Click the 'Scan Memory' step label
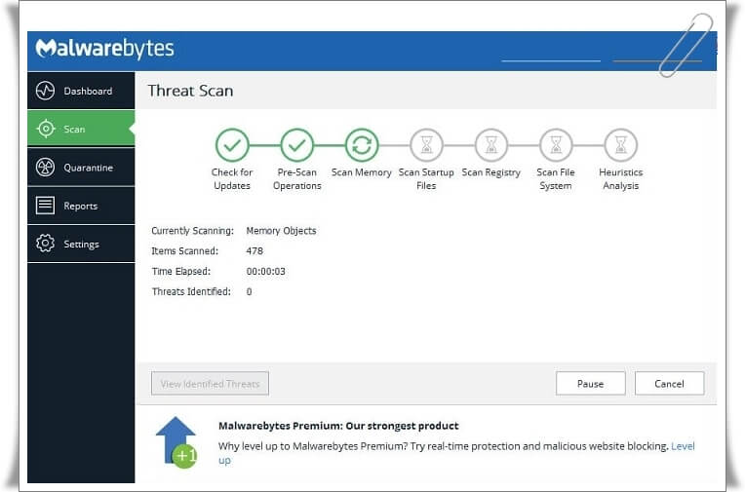 click(362, 172)
